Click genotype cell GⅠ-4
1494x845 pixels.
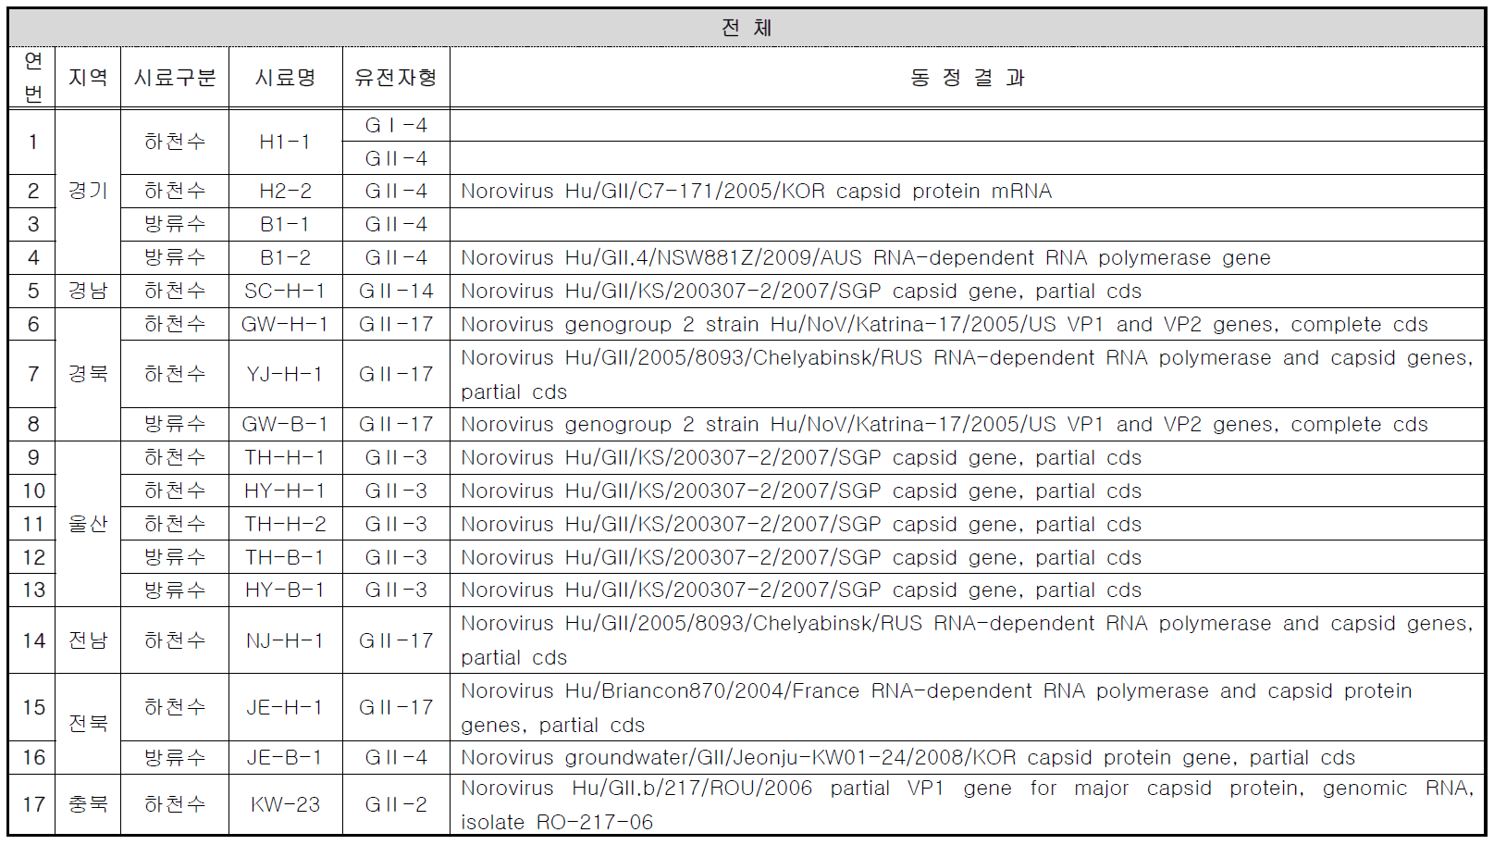click(x=396, y=125)
